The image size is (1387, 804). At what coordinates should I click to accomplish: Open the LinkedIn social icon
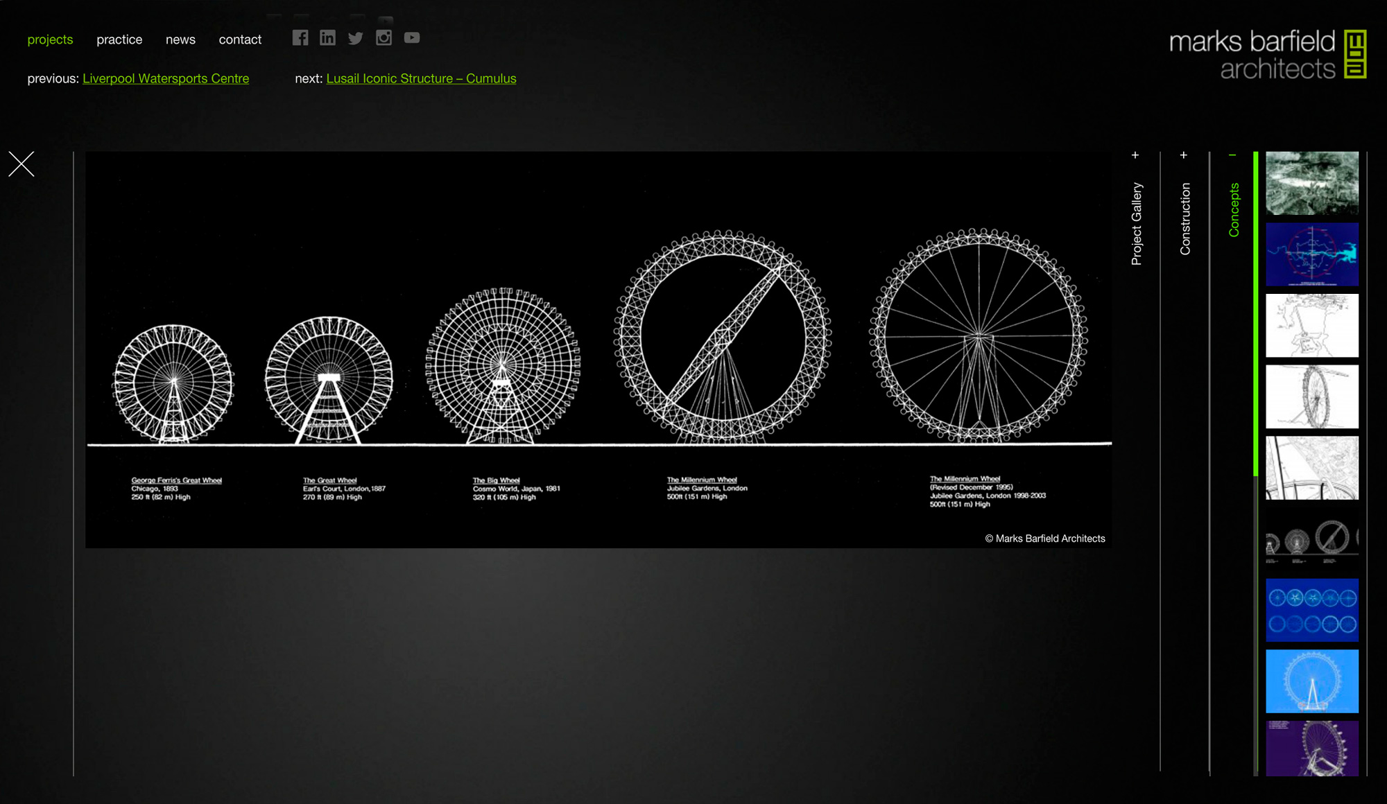pyautogui.click(x=327, y=38)
